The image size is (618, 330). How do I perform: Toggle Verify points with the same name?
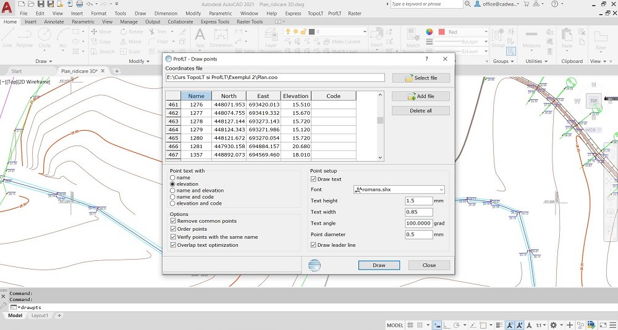click(173, 237)
